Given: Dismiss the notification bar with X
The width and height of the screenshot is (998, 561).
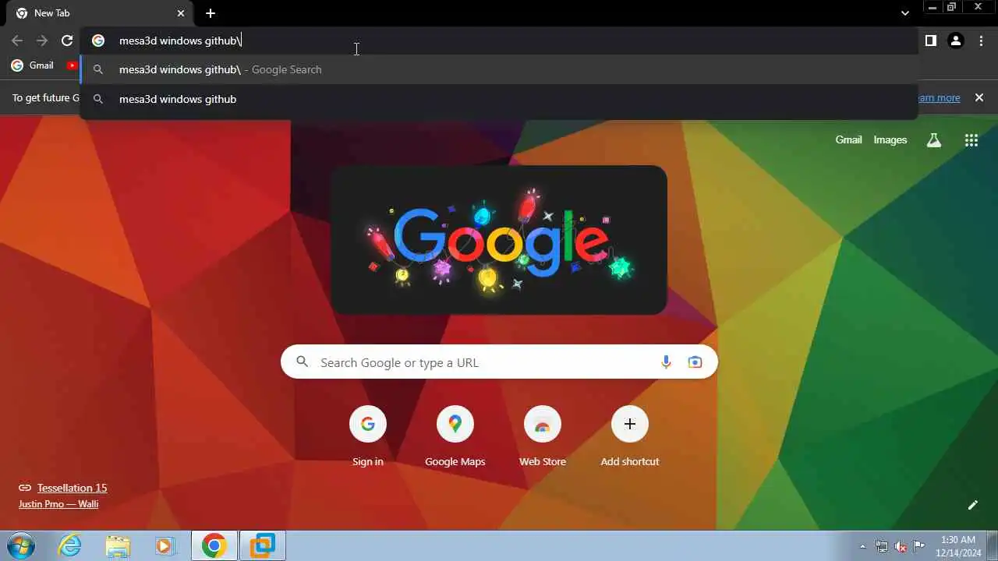Looking at the screenshot, I should (979, 97).
